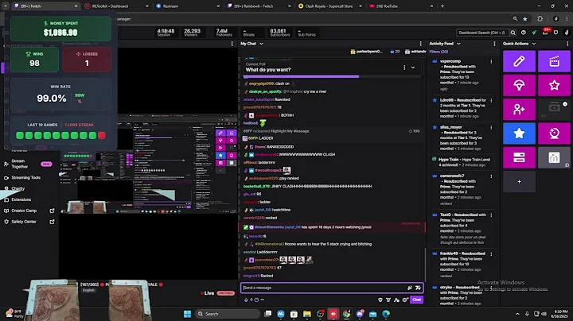573x321 pixels.
Task: Switch to the YouTube browser tab
Action: click(x=400, y=6)
